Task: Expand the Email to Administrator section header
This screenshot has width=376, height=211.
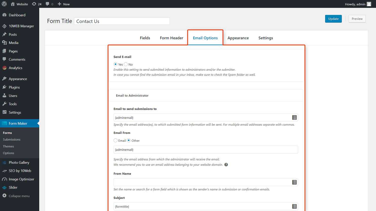Action: 206,95
